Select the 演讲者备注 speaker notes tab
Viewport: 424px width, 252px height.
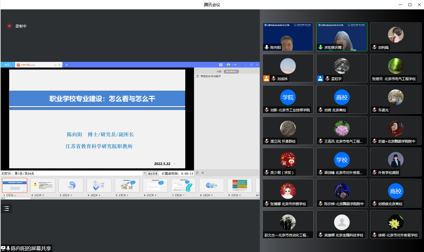(231, 72)
